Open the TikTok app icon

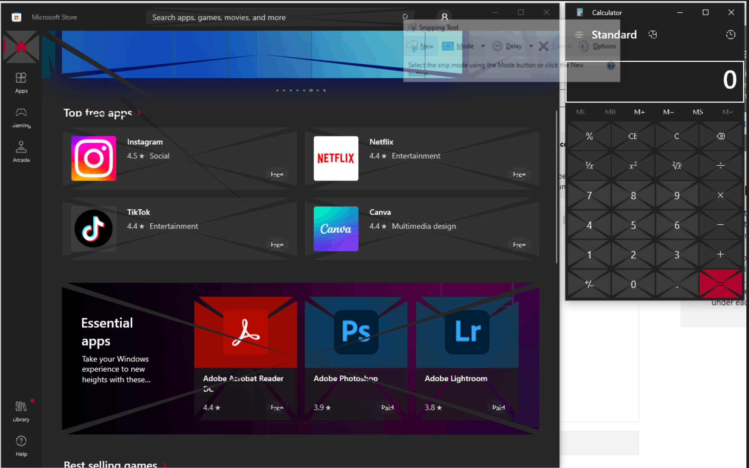(94, 229)
